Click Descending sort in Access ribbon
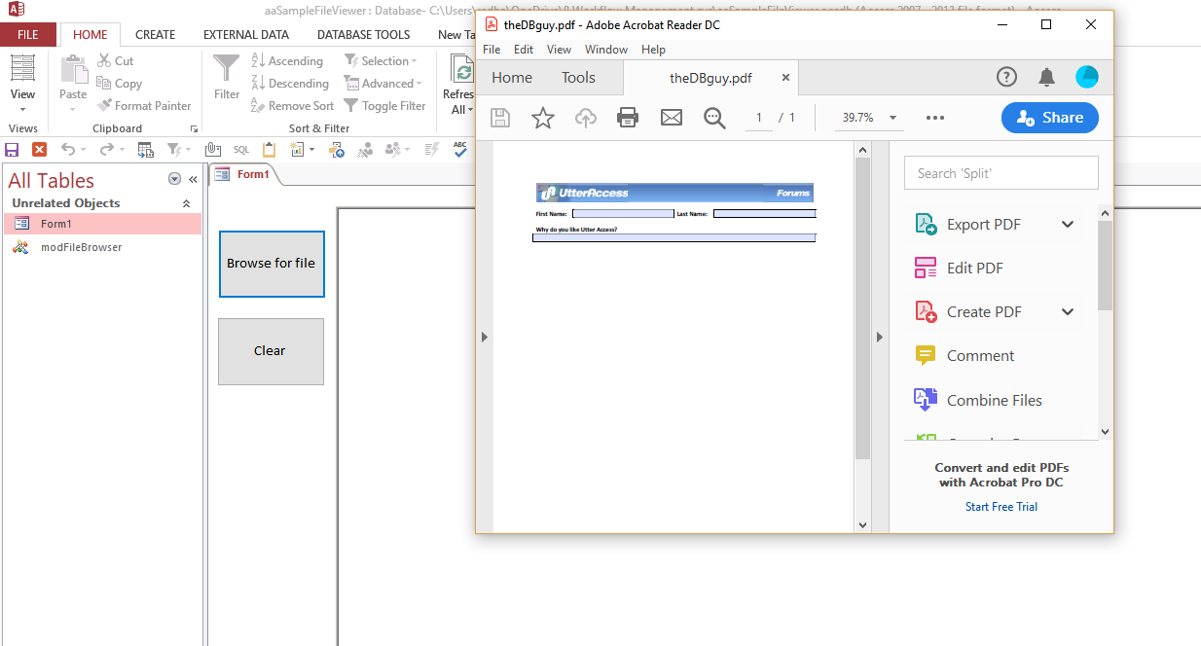 point(290,83)
